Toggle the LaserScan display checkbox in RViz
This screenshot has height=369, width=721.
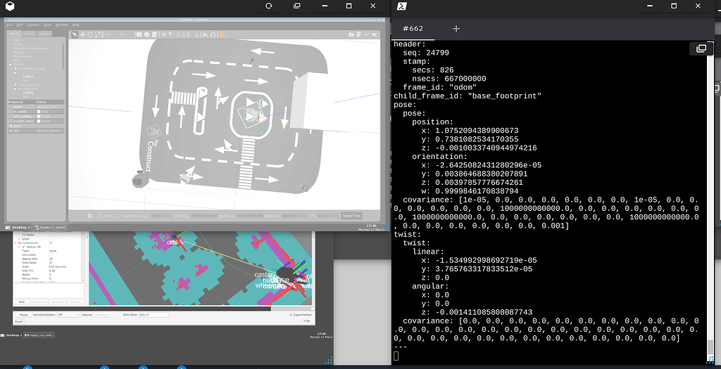(x=51, y=242)
